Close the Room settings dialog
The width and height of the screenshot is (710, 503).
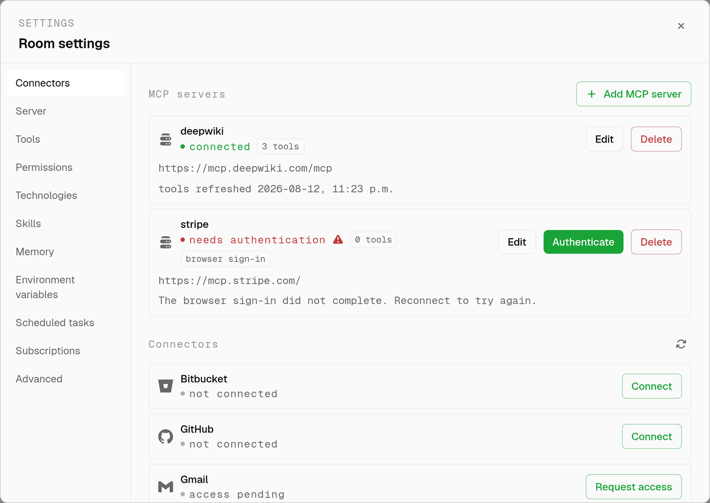pos(681,26)
